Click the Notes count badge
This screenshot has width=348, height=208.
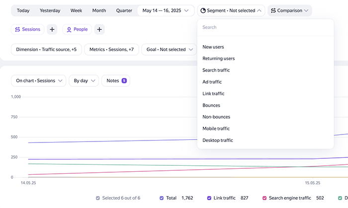[x=124, y=80]
